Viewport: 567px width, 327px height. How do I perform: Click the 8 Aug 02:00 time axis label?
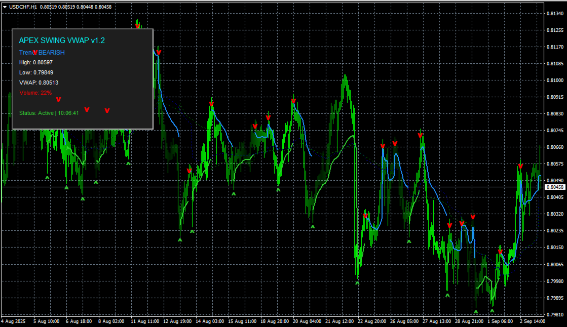111,321
